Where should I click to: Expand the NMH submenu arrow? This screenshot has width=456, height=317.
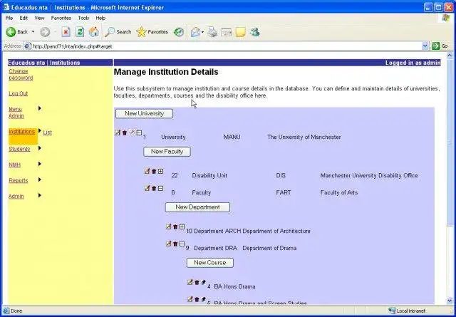pos(40,164)
